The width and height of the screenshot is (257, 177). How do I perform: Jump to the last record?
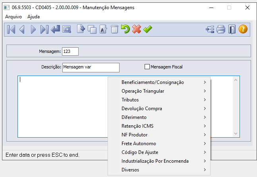44,29
